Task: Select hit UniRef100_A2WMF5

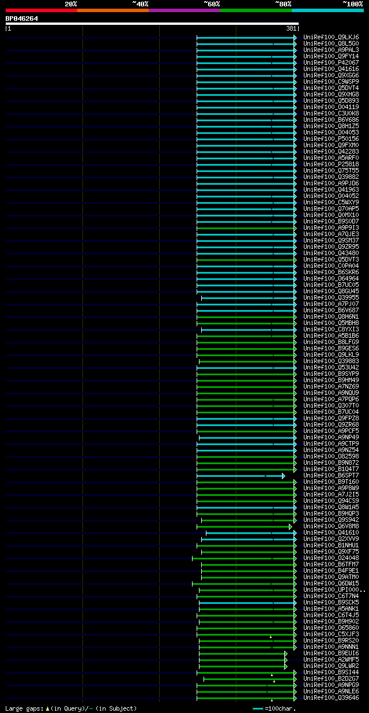Action: (x=332, y=659)
